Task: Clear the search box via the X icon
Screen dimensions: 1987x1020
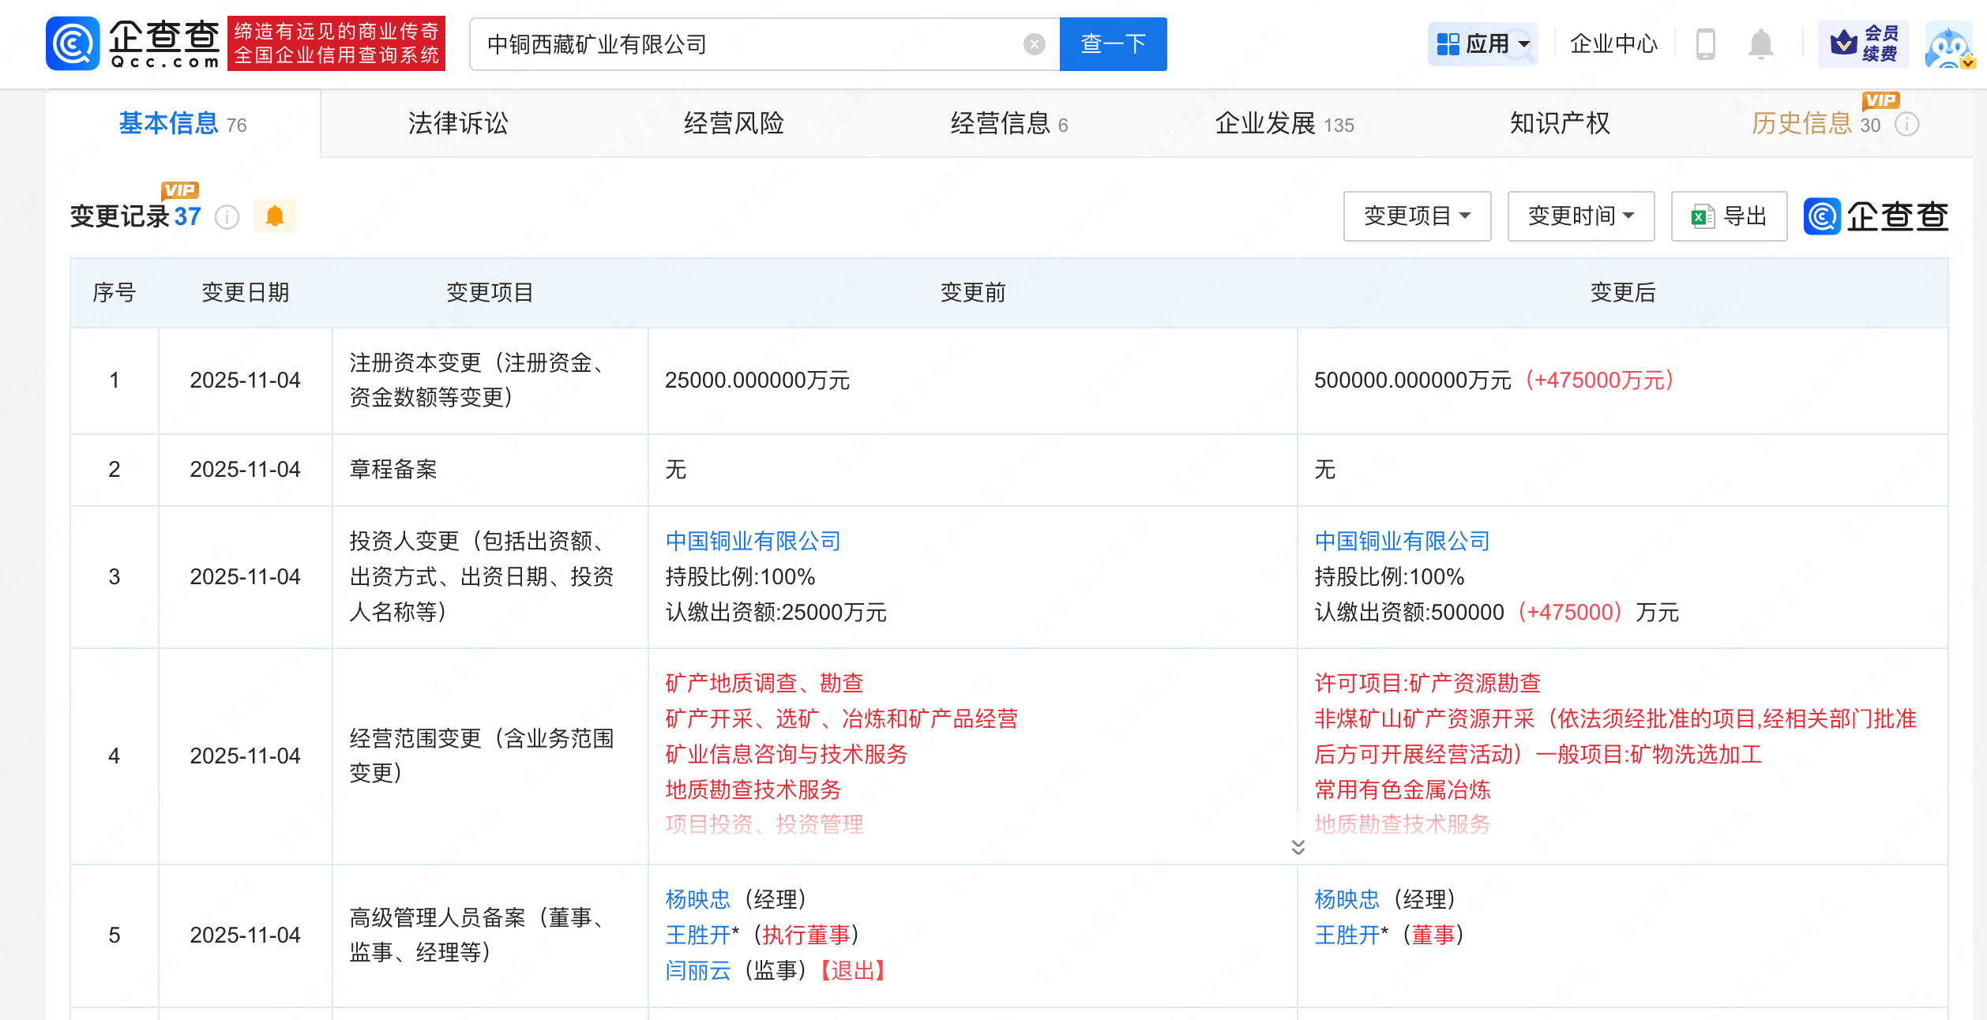Action: [x=1035, y=43]
